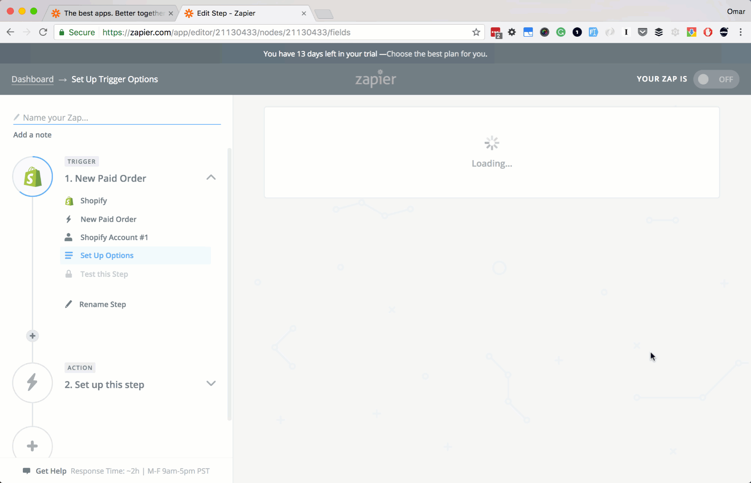Screen dimensions: 751x483
Task: Turn on the Your Zap Is toggle
Action: pos(716,79)
